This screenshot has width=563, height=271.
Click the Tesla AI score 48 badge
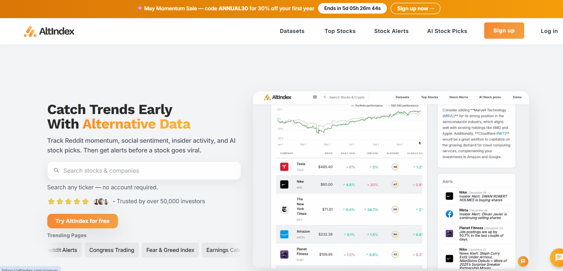pos(395,167)
